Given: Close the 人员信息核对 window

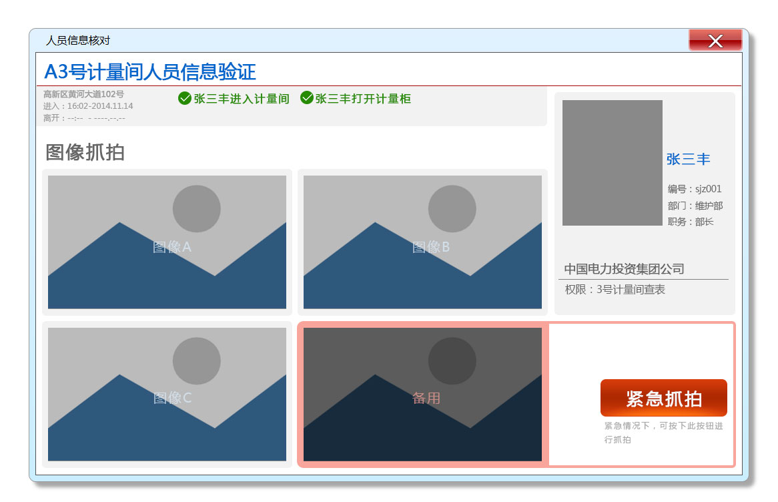Looking at the screenshot, I should tap(715, 41).
